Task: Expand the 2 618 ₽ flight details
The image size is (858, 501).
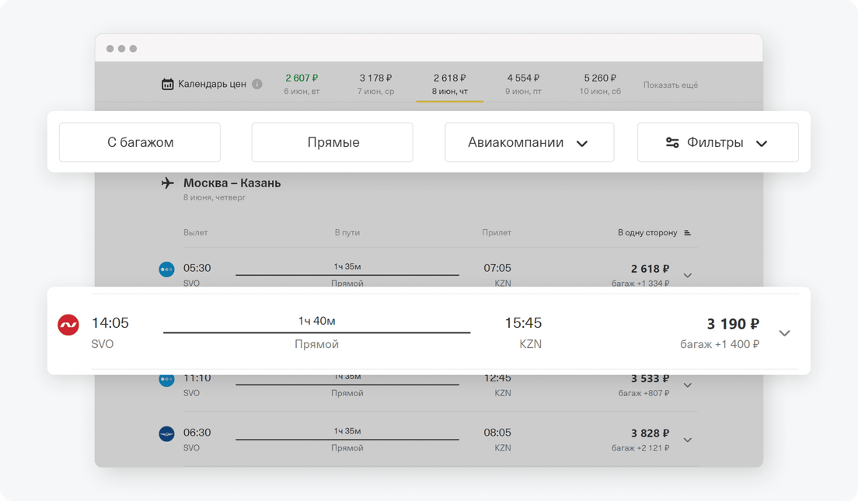Action: pos(688,275)
